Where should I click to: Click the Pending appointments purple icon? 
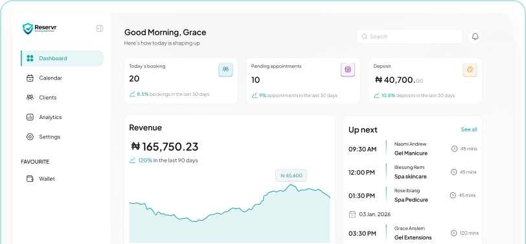tap(347, 70)
